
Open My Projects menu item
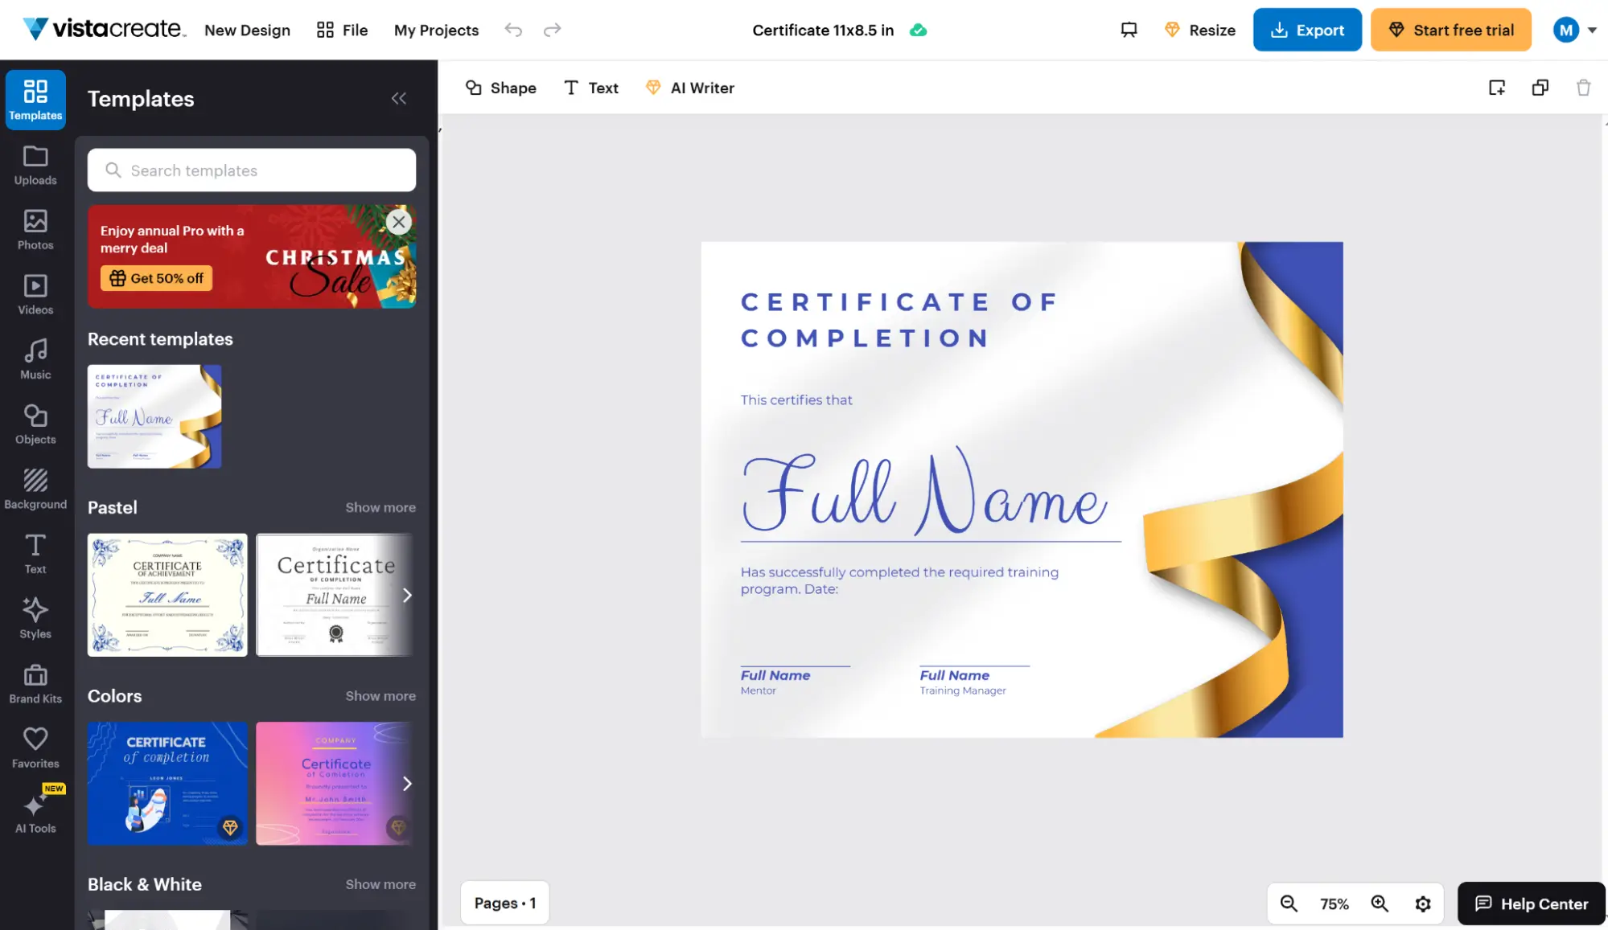[436, 30]
